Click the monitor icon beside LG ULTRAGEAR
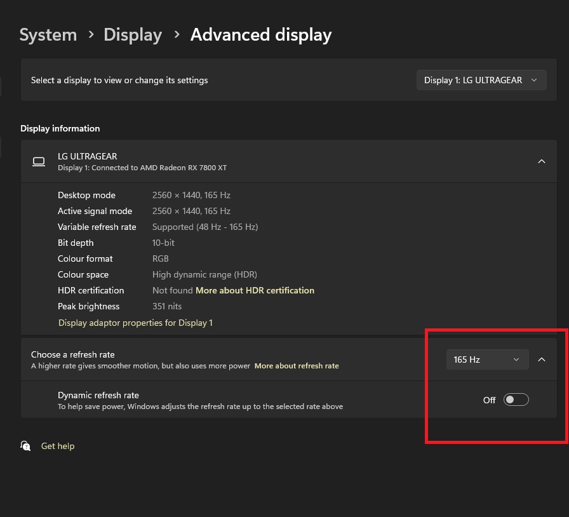Image resolution: width=569 pixels, height=517 pixels. (x=39, y=161)
